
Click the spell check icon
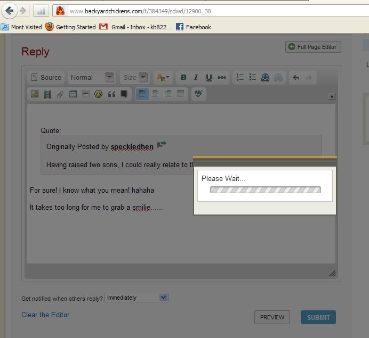click(198, 94)
